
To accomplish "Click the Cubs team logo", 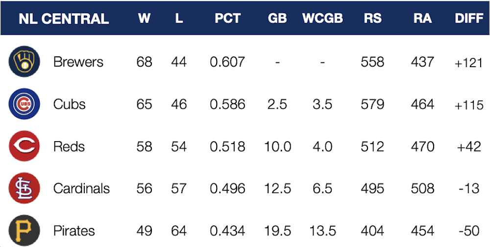I will [x=23, y=104].
